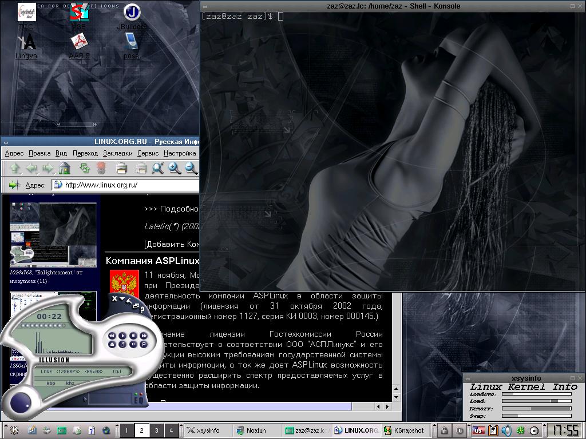Activate the KSnapshot taskbar button
This screenshot has height=439, width=586.
click(406, 430)
